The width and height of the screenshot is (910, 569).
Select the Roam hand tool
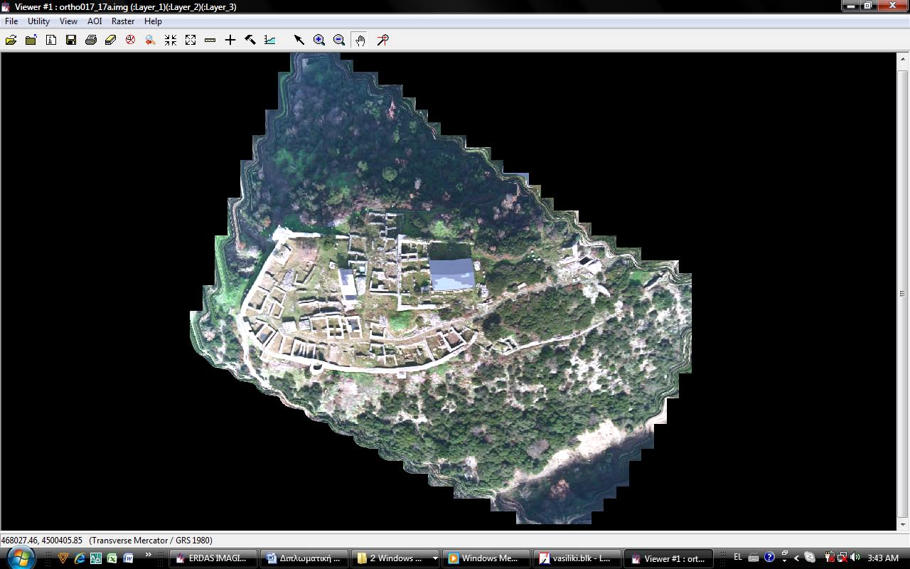[360, 41]
